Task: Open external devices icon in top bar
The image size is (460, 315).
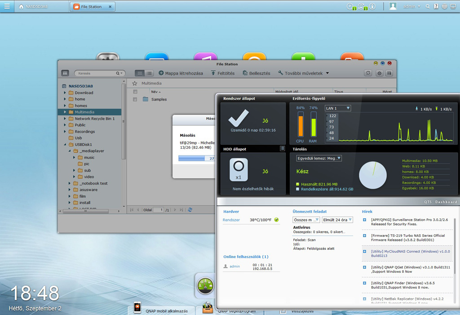Action: 362,6
